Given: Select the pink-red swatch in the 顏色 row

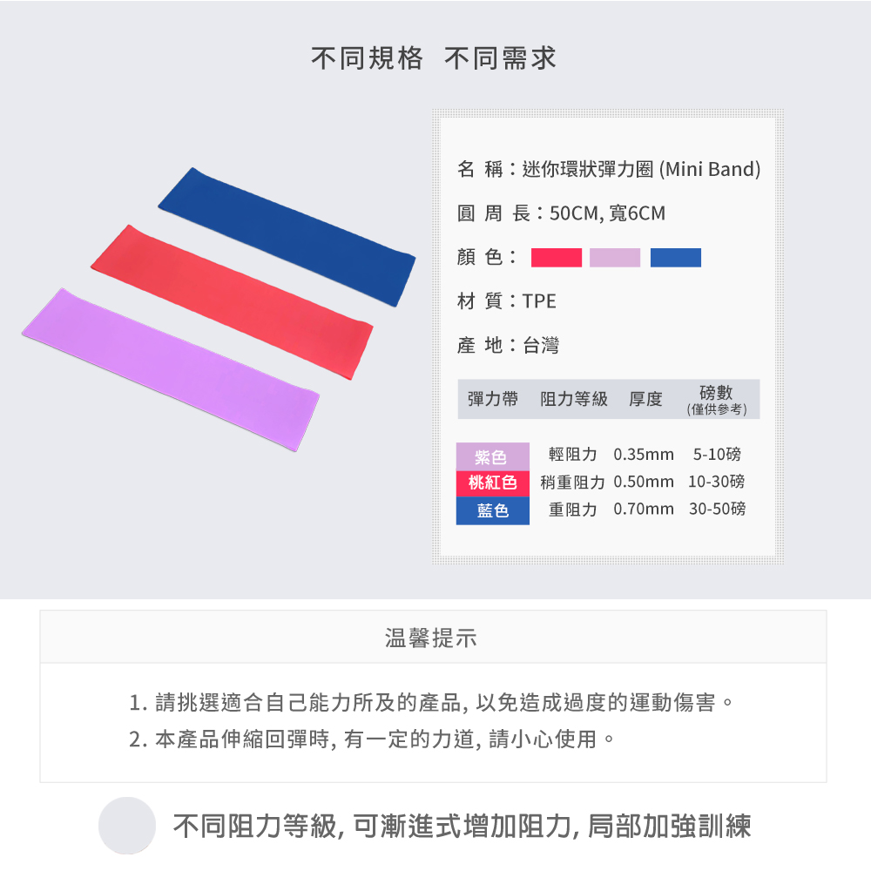Looking at the screenshot, I should pos(556,258).
